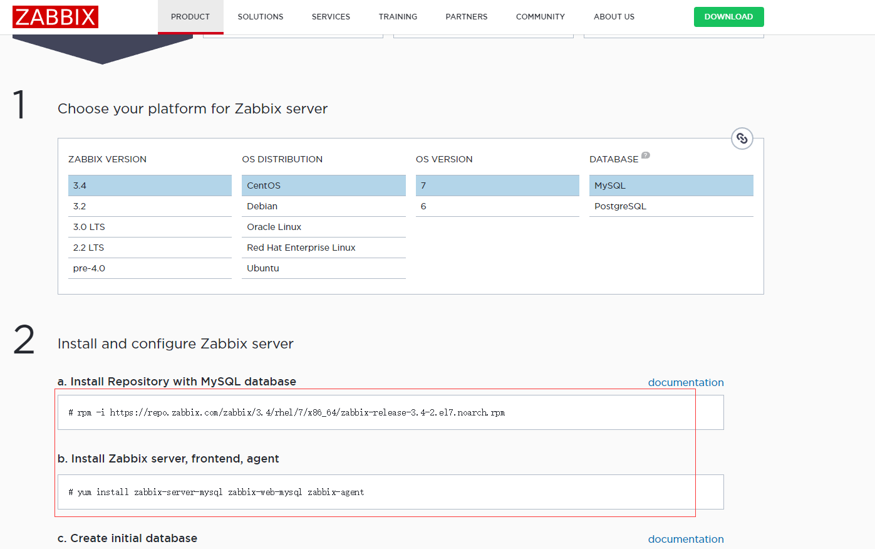
Task: Open the PRODUCT menu
Action: point(190,17)
